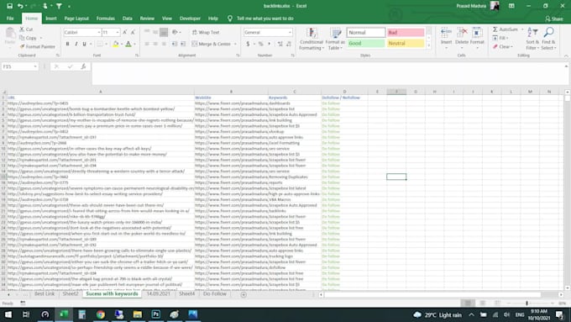Viewport: 571px width, 322px height.
Task: Expand the font name dropdown
Action: pyautogui.click(x=99, y=33)
